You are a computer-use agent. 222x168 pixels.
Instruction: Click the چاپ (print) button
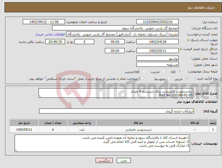point(124,160)
